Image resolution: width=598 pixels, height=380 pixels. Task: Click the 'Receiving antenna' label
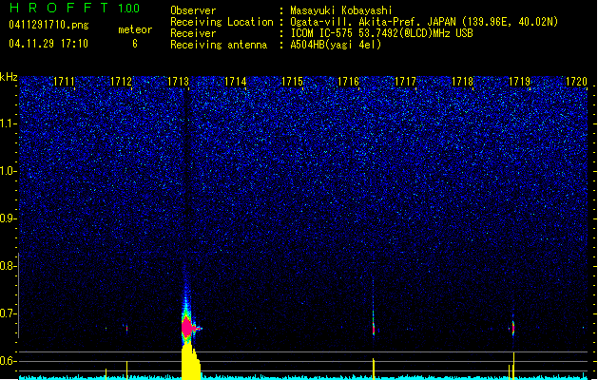pyautogui.click(x=219, y=45)
